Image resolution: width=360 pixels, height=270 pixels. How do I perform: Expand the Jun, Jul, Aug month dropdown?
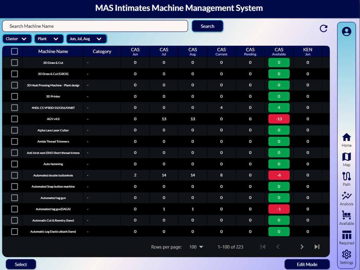click(x=86, y=39)
